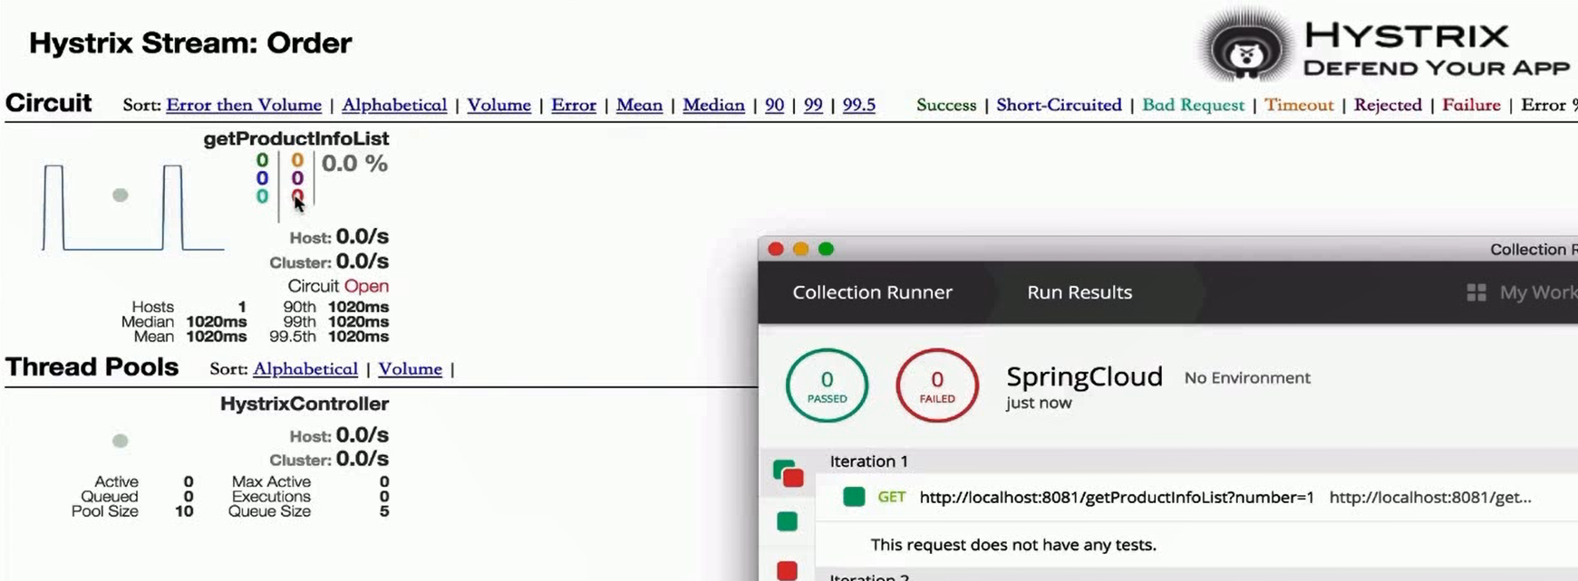Click the Queue Size value 5
The height and width of the screenshot is (581, 1578).
pyautogui.click(x=384, y=511)
